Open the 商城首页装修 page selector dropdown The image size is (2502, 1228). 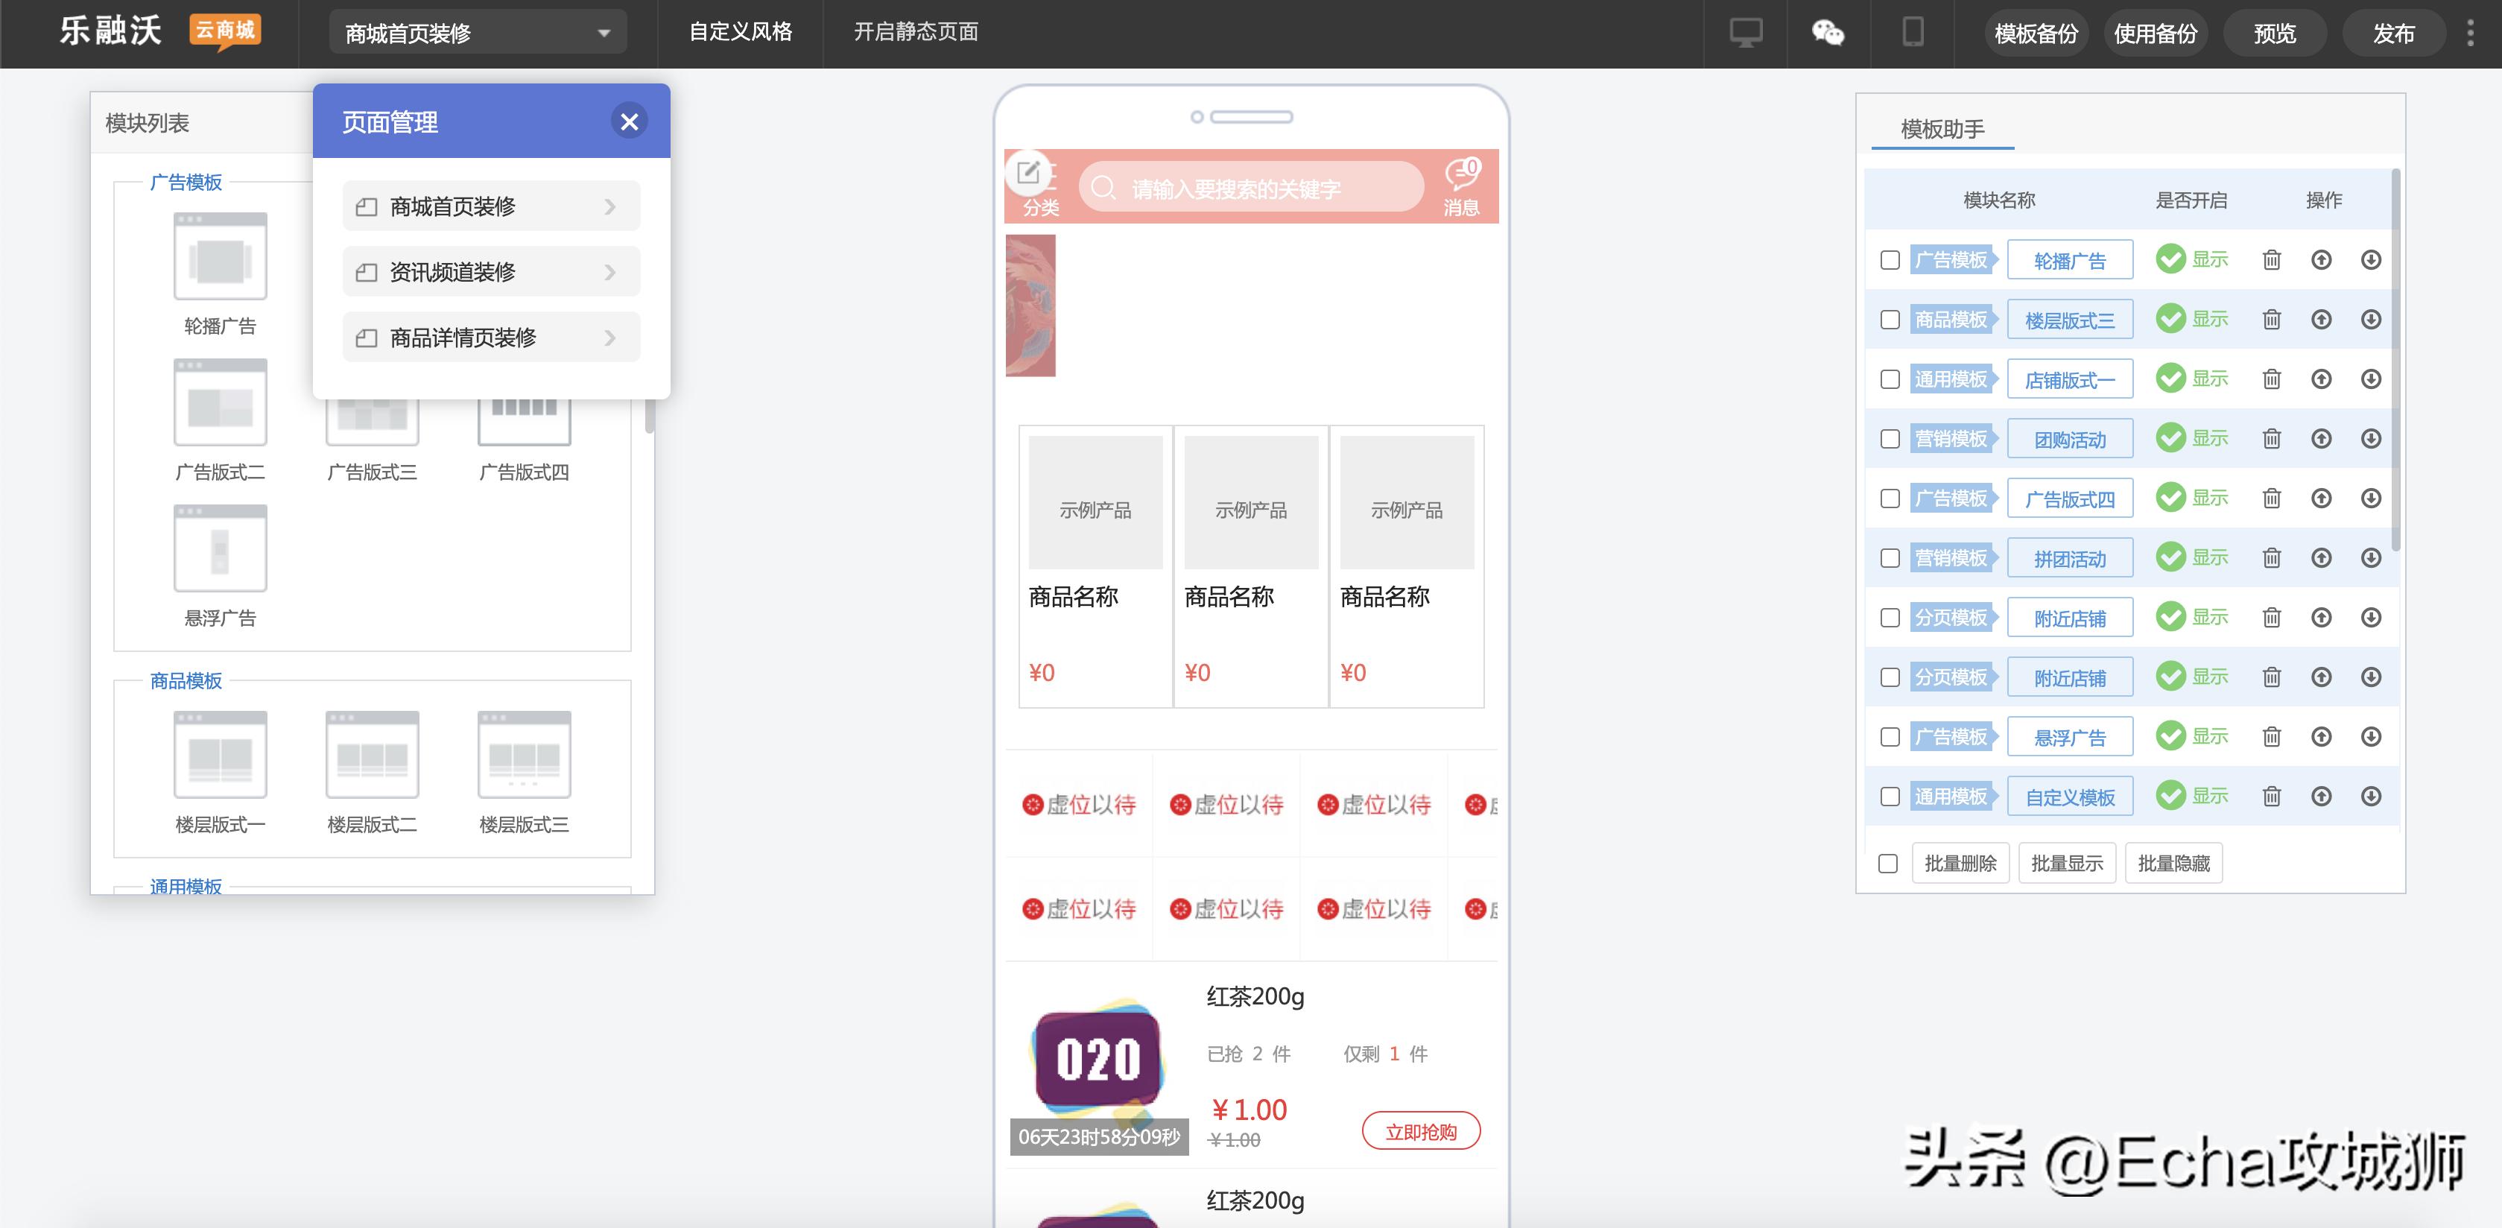[x=475, y=32]
